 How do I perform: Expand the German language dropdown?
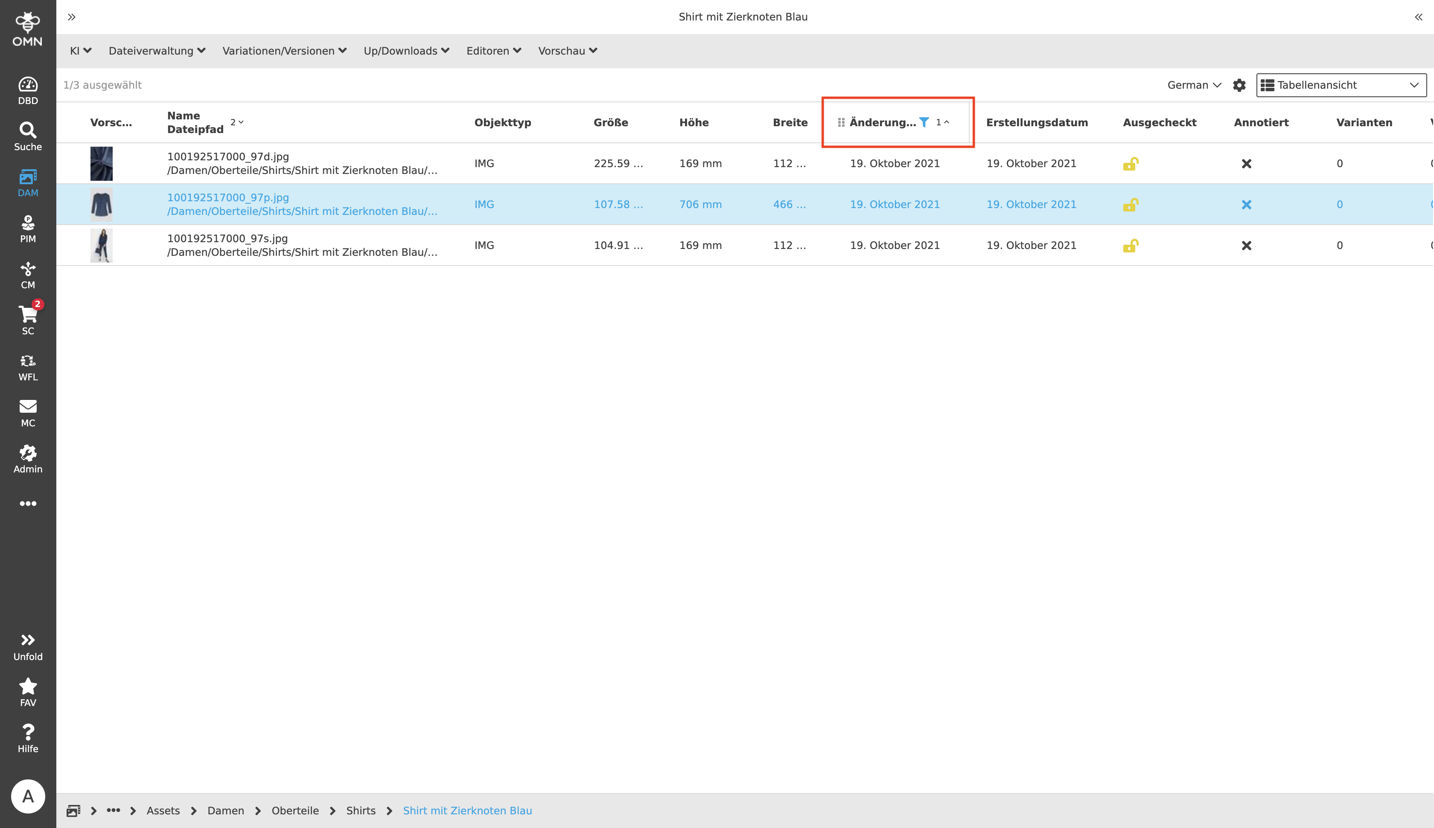click(1194, 85)
